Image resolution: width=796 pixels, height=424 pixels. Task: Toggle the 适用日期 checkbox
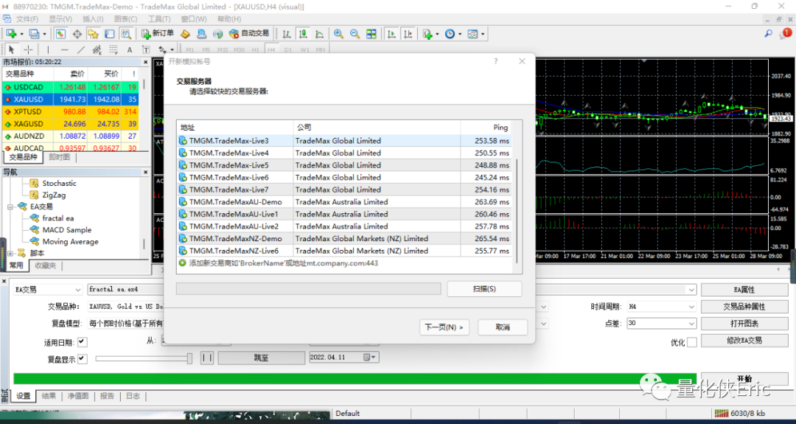(82, 341)
